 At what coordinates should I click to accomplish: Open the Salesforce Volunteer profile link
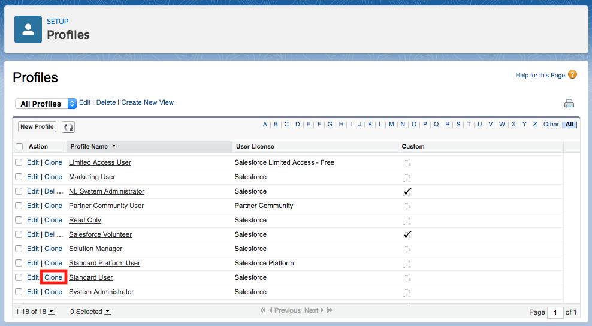101,234
